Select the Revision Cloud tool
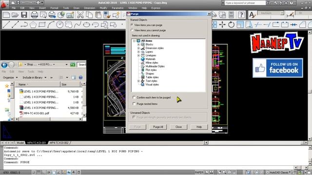The image size is (312, 175). click(69, 25)
